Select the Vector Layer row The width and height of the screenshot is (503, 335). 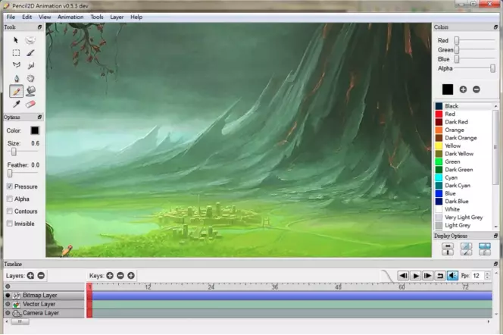click(44, 304)
